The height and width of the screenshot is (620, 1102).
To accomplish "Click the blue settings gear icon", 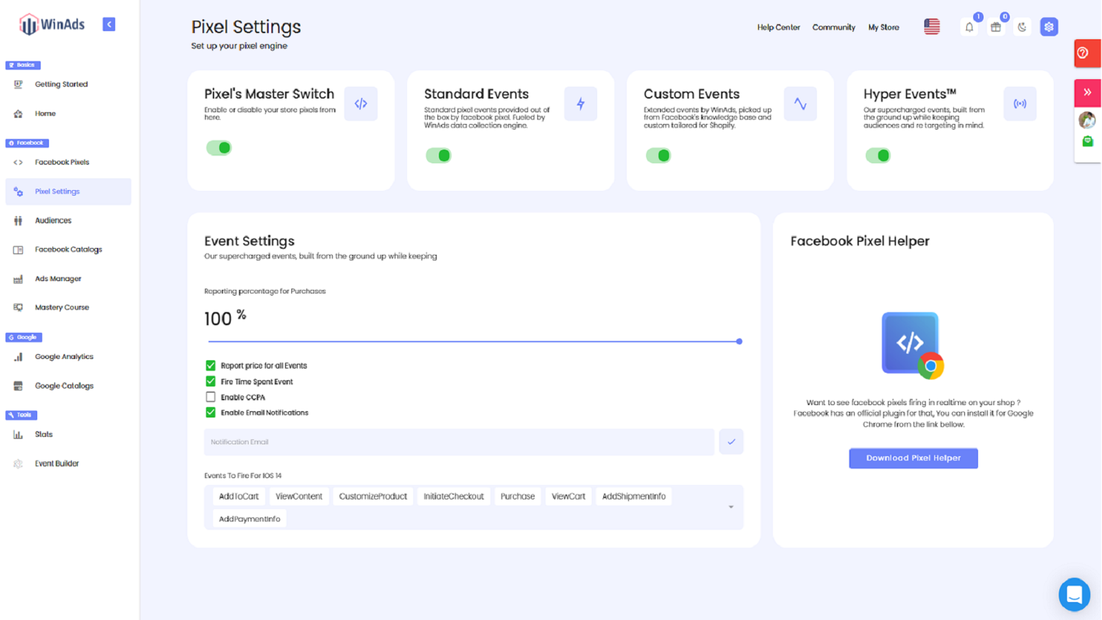I will click(x=1049, y=27).
